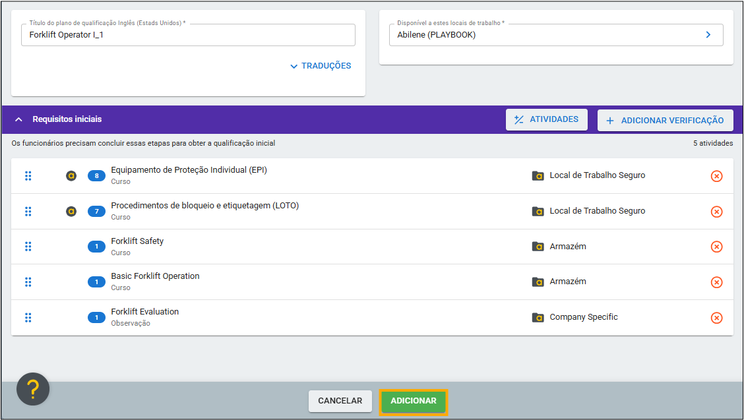The image size is (744, 420).
Task: Click Adicionar Verificação button
Action: (665, 121)
